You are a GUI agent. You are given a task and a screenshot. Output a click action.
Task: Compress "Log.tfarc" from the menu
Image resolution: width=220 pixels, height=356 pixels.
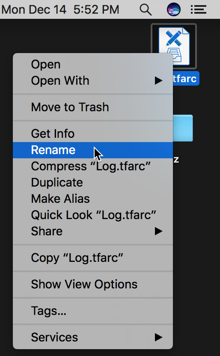tap(93, 166)
